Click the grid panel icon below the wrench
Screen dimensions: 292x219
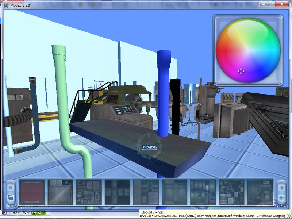coord(10,198)
